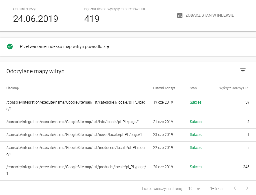This screenshot has height=195, width=256.
Task: Click the Sukces status for products sitemap
Action: 196,167
